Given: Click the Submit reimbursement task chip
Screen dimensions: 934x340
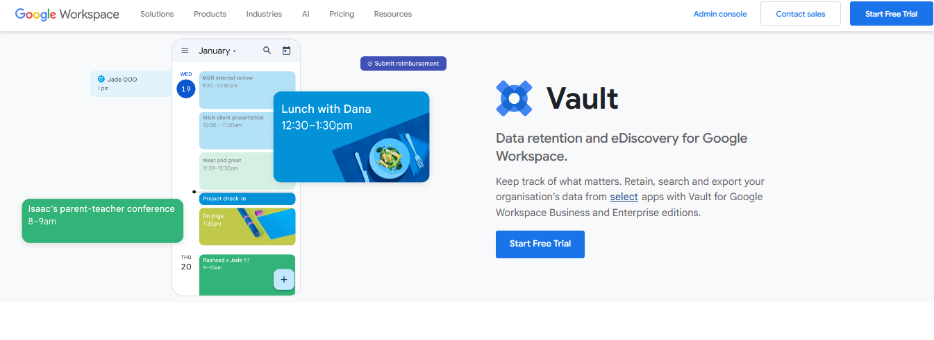Looking at the screenshot, I should pos(403,64).
